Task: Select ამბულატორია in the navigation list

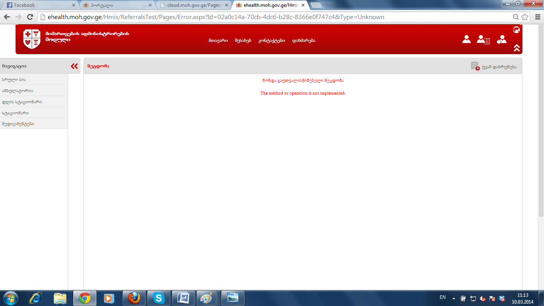Action: click(x=18, y=91)
